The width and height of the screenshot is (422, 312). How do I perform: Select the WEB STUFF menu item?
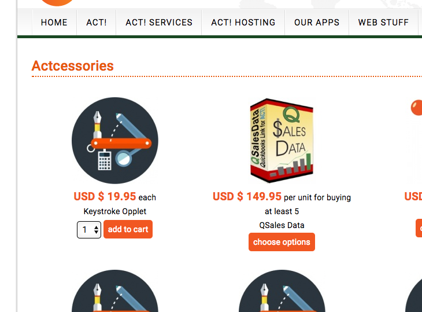coord(383,23)
